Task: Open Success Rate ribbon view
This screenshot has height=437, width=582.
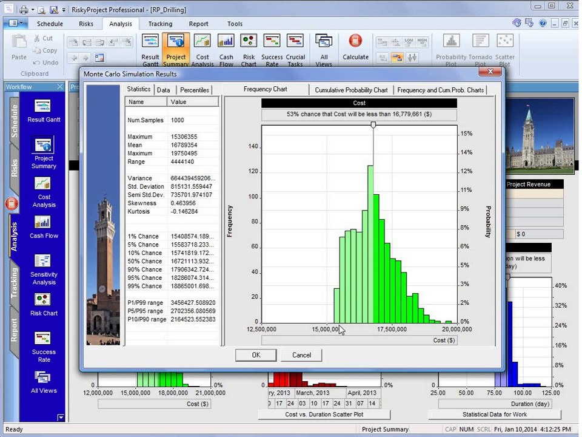Action: [x=272, y=50]
